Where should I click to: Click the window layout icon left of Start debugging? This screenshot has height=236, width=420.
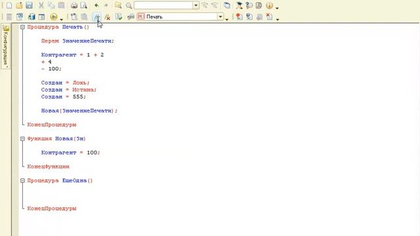(x=41, y=17)
